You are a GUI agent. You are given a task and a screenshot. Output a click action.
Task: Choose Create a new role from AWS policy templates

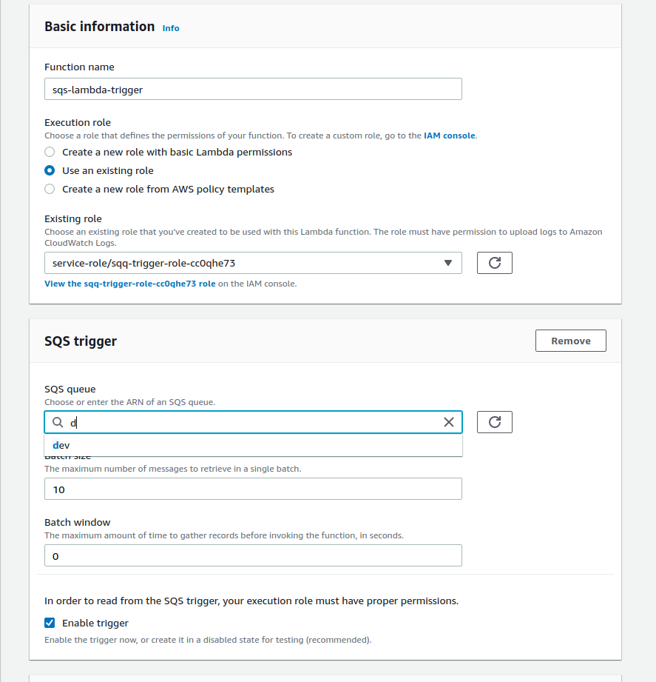(x=50, y=189)
